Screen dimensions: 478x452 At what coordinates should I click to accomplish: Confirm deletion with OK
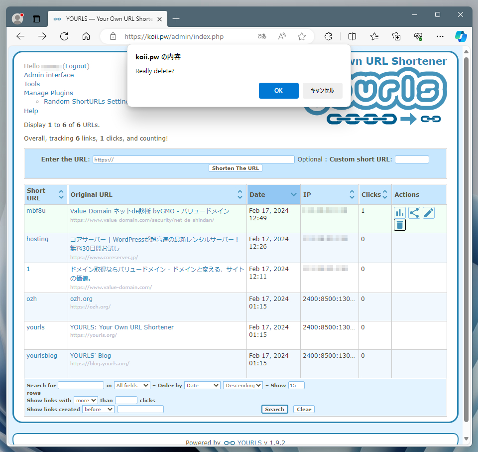coord(279,91)
